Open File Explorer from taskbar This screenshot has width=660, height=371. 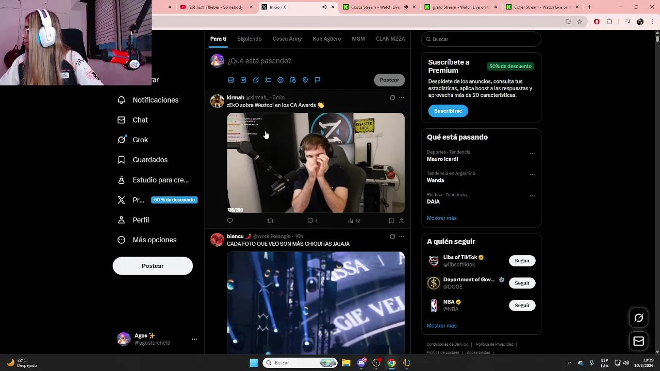pyautogui.click(x=346, y=363)
